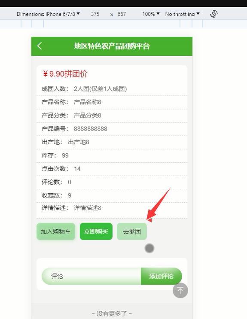Click the 添加评论 button
Viewport: 247px width, 319px height.
click(161, 276)
